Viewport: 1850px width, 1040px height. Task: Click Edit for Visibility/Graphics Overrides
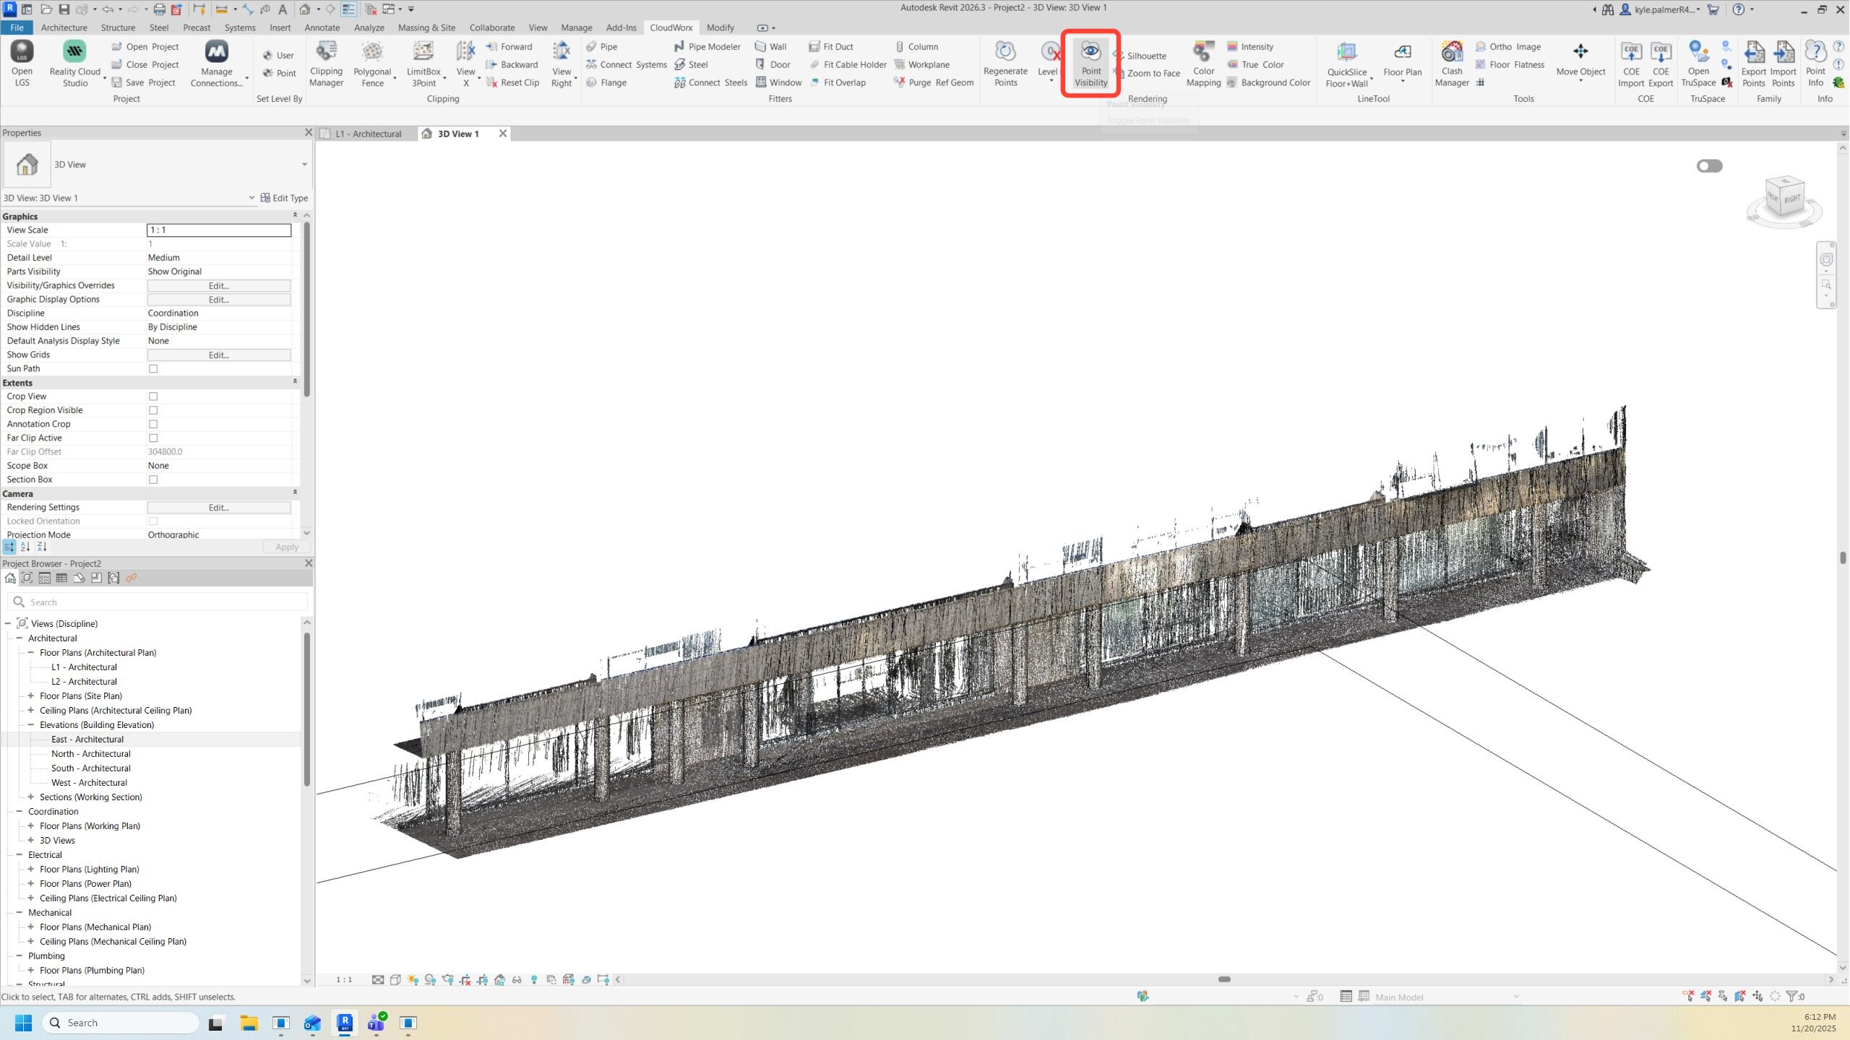[x=218, y=286]
